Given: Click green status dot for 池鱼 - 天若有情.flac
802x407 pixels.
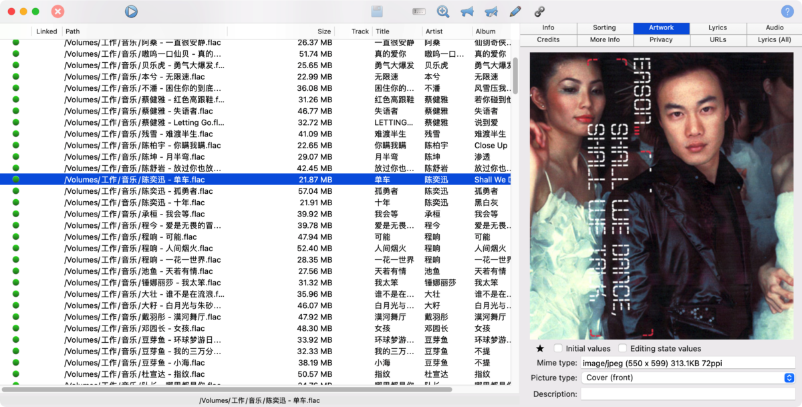Looking at the screenshot, I should pyautogui.click(x=16, y=271).
